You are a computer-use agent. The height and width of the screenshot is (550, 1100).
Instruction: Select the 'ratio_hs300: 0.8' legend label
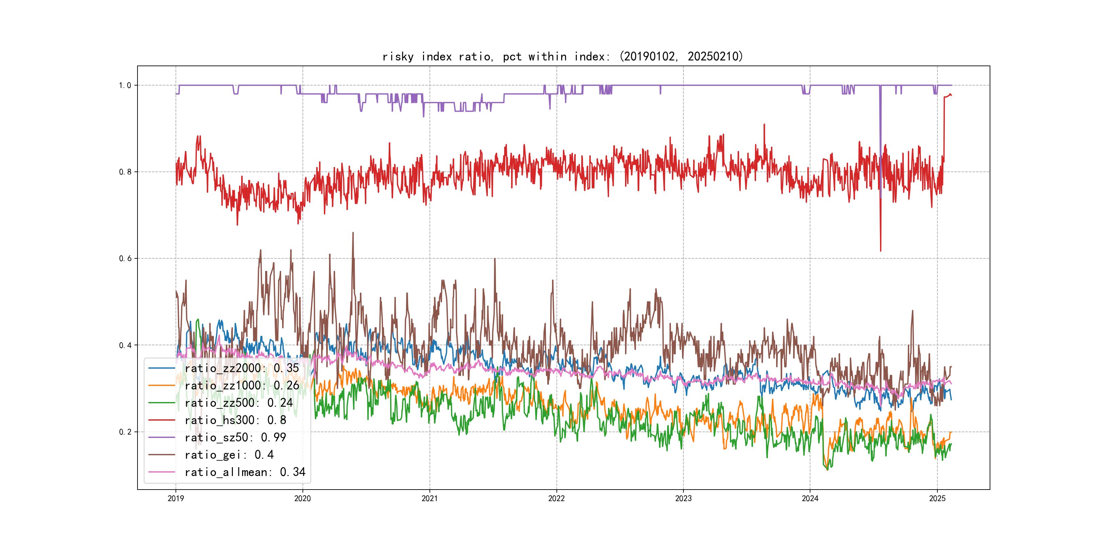coord(235,420)
